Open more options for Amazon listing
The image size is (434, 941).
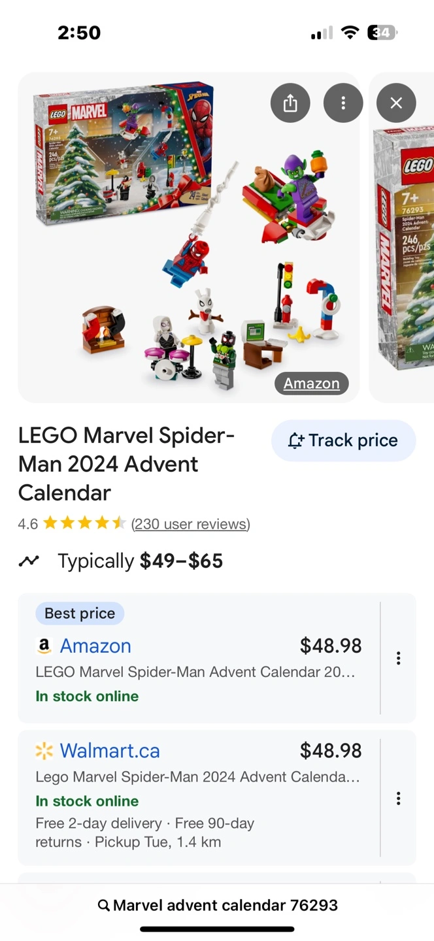(398, 658)
